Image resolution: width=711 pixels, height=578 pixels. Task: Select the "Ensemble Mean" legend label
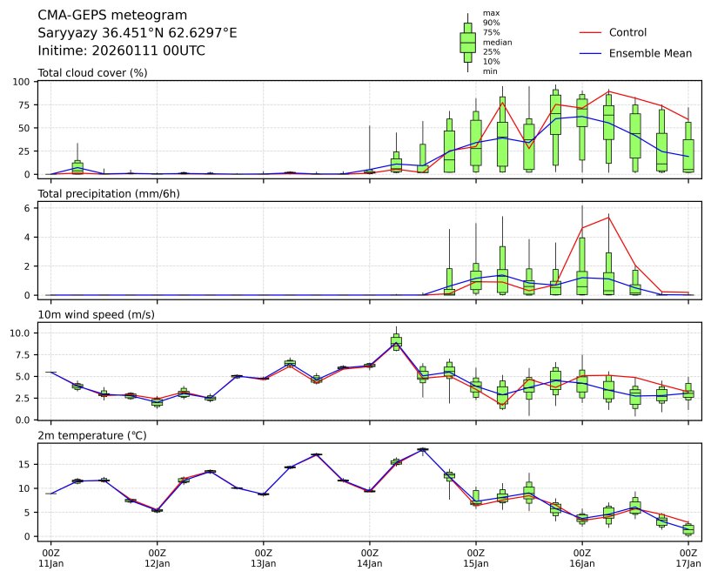click(650, 54)
